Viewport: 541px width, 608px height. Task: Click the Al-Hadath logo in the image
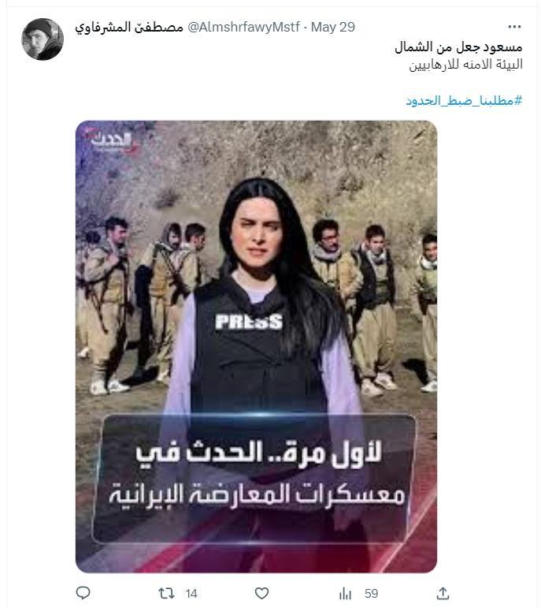tap(113, 141)
